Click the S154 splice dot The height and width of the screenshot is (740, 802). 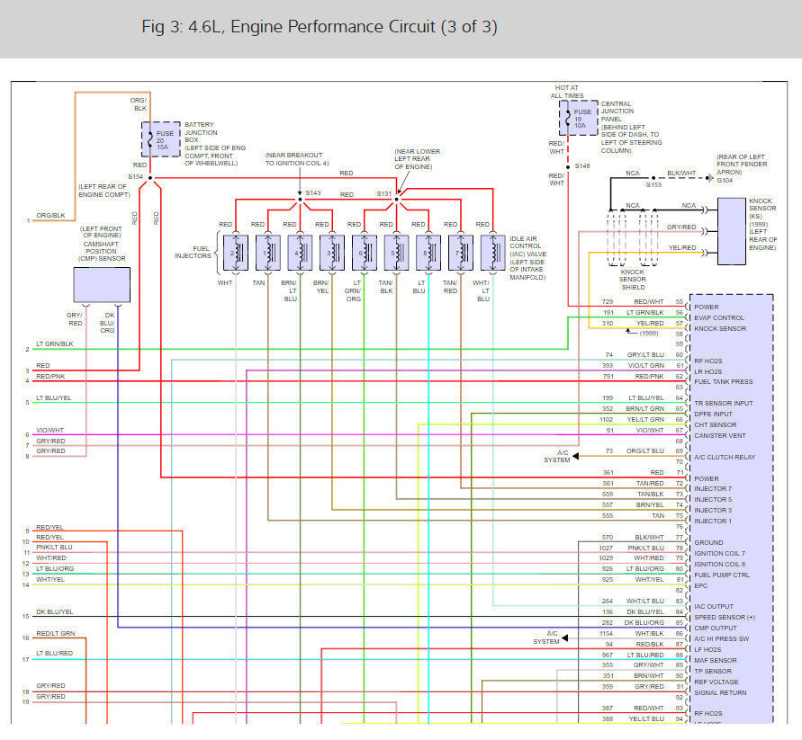150,178
